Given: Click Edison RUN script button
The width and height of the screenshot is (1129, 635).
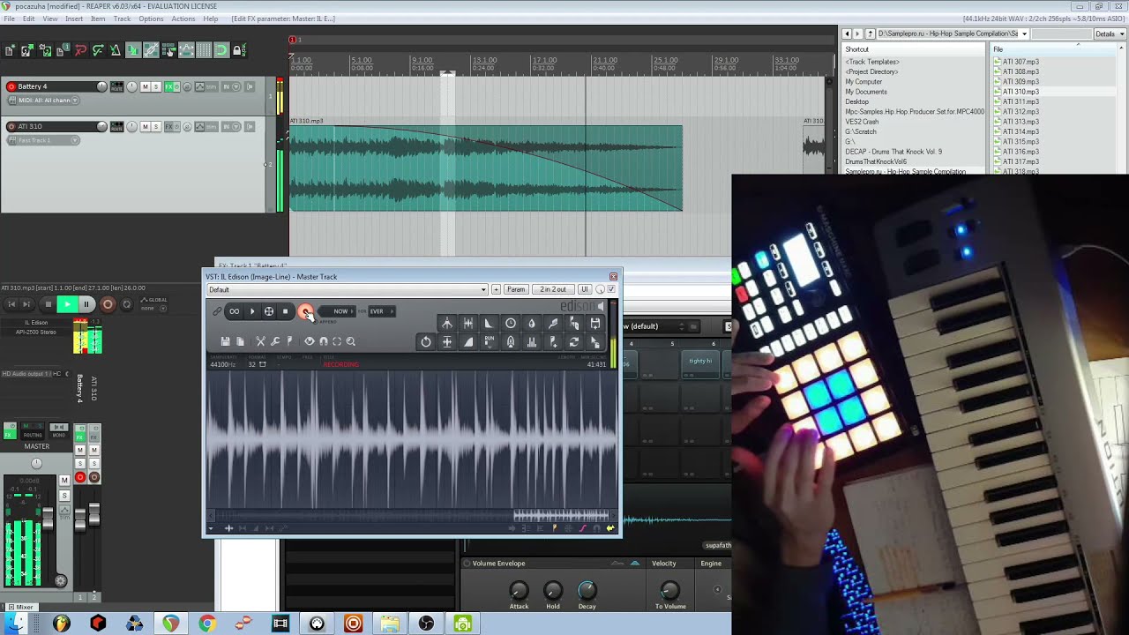Looking at the screenshot, I should [490, 341].
